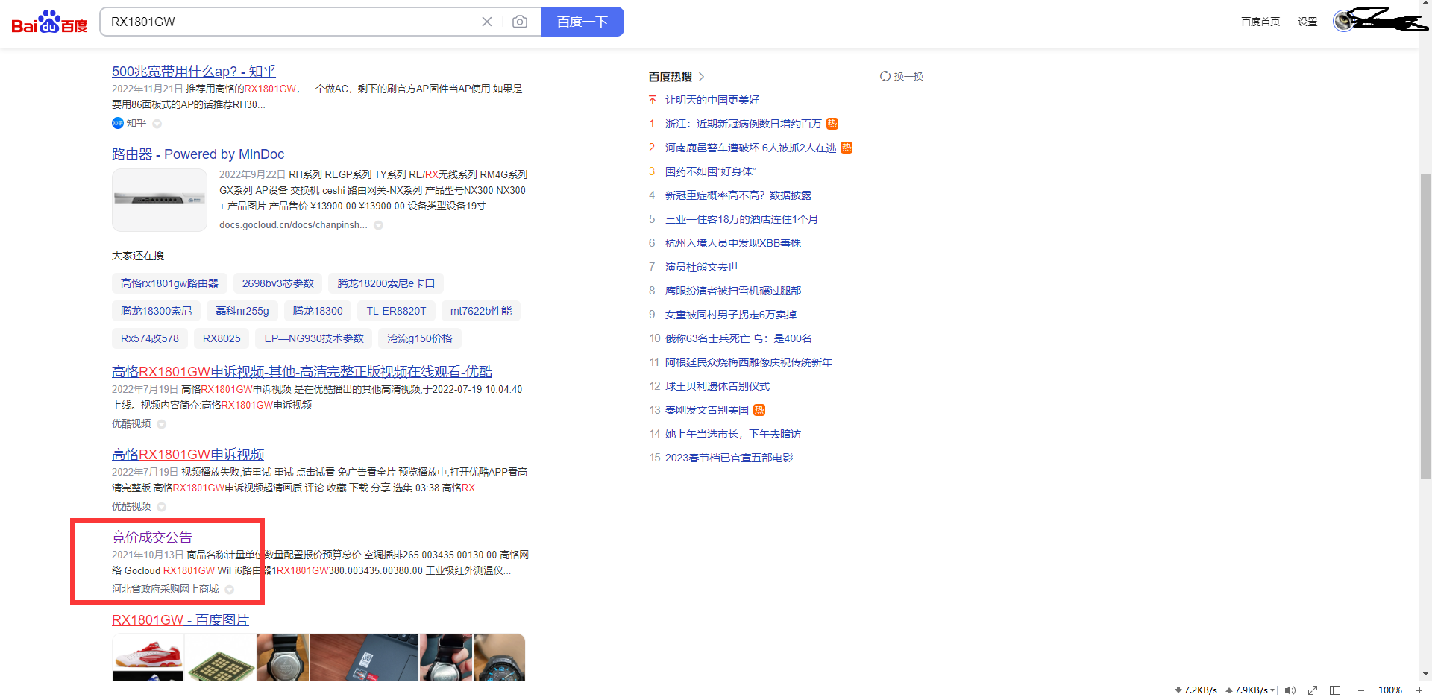Viewport: 1432px width, 697px height.
Task: Zoom in with the plus icon in status bar
Action: click(1419, 690)
